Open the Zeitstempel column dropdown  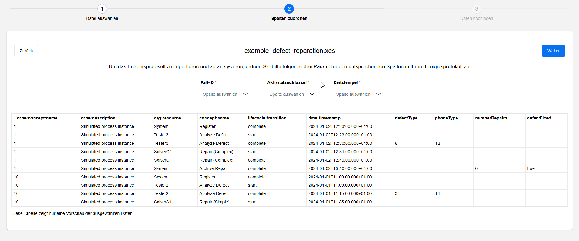tap(359, 94)
